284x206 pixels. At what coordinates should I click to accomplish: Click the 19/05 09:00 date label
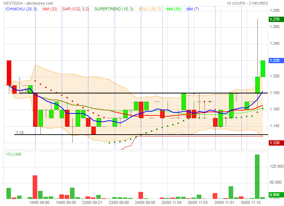pos(66,202)
